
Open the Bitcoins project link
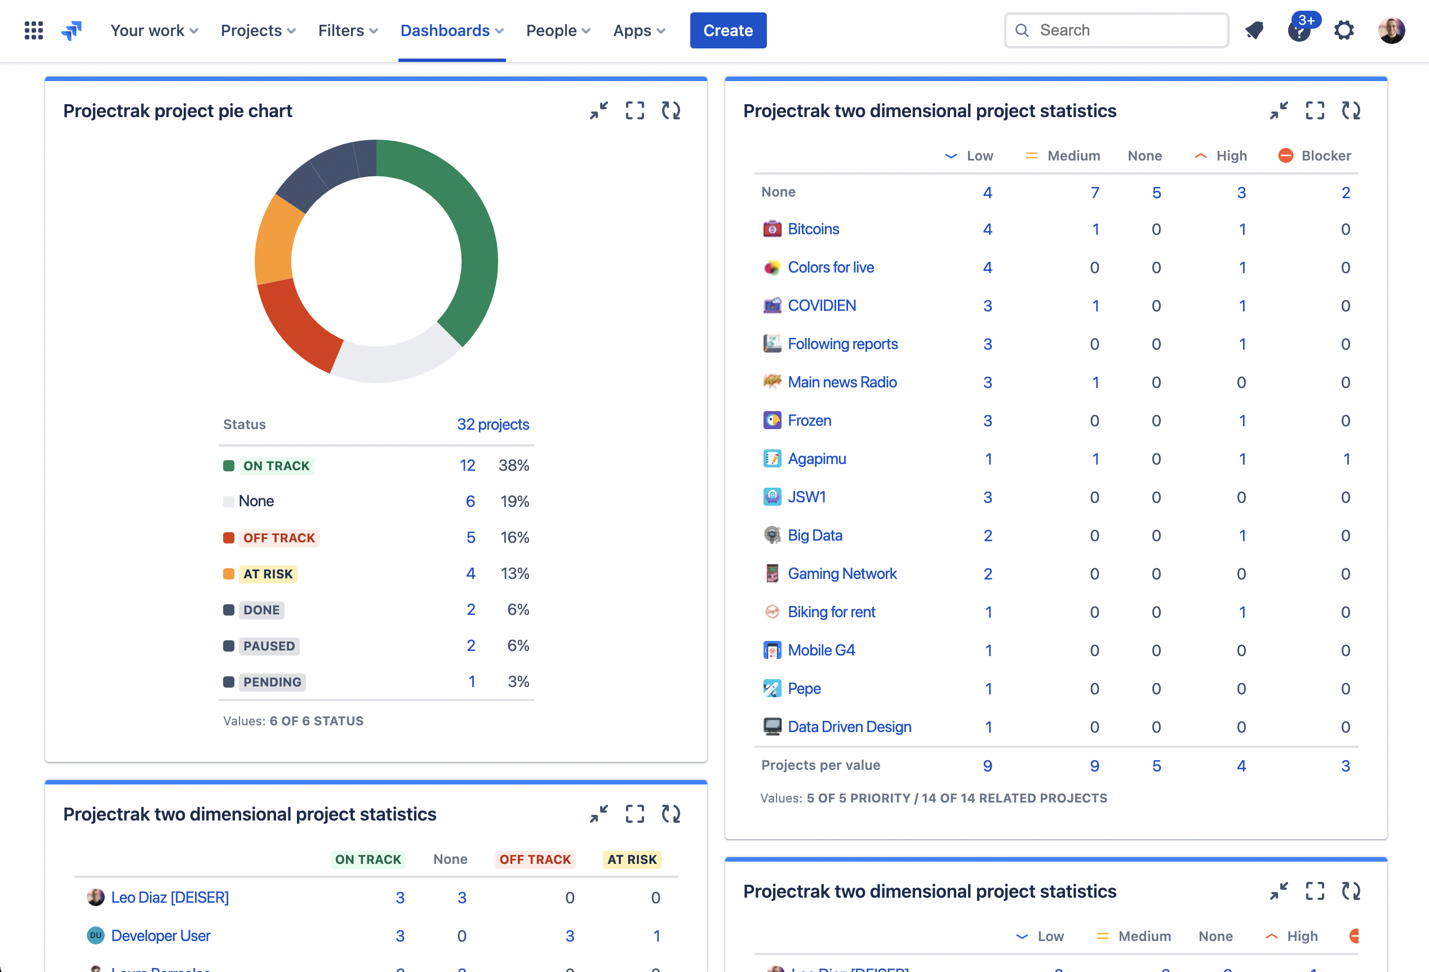click(814, 229)
